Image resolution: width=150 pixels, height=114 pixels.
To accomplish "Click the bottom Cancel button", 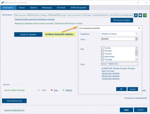I will pyautogui.click(x=141, y=110).
